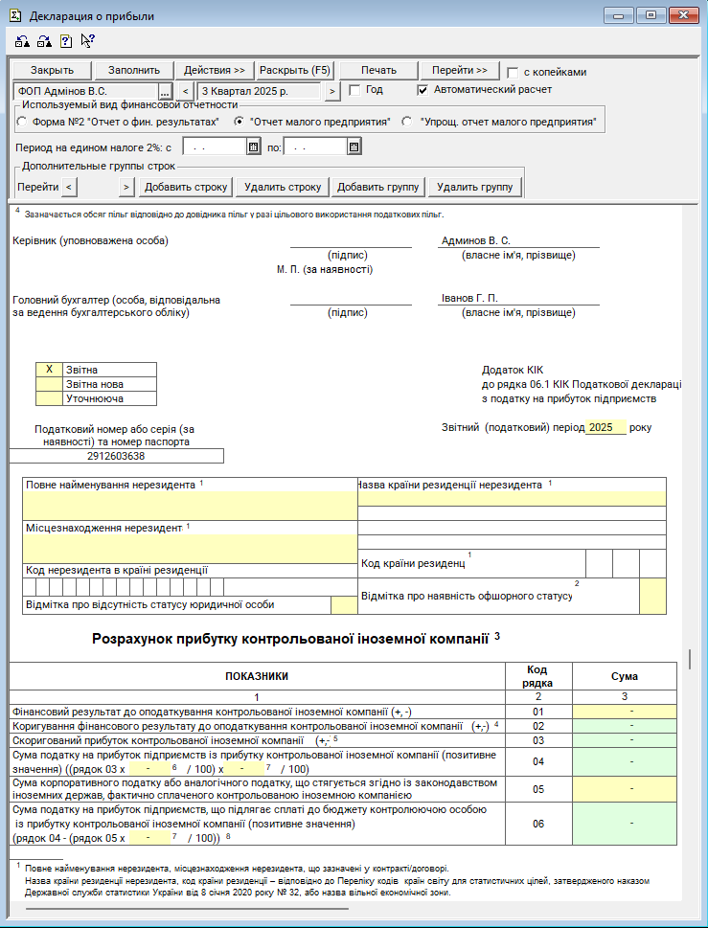The height and width of the screenshot is (928, 708).
Task: Open calendar picker for period end date
Action: (x=354, y=147)
